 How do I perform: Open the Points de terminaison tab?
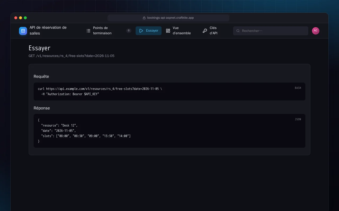point(109,31)
